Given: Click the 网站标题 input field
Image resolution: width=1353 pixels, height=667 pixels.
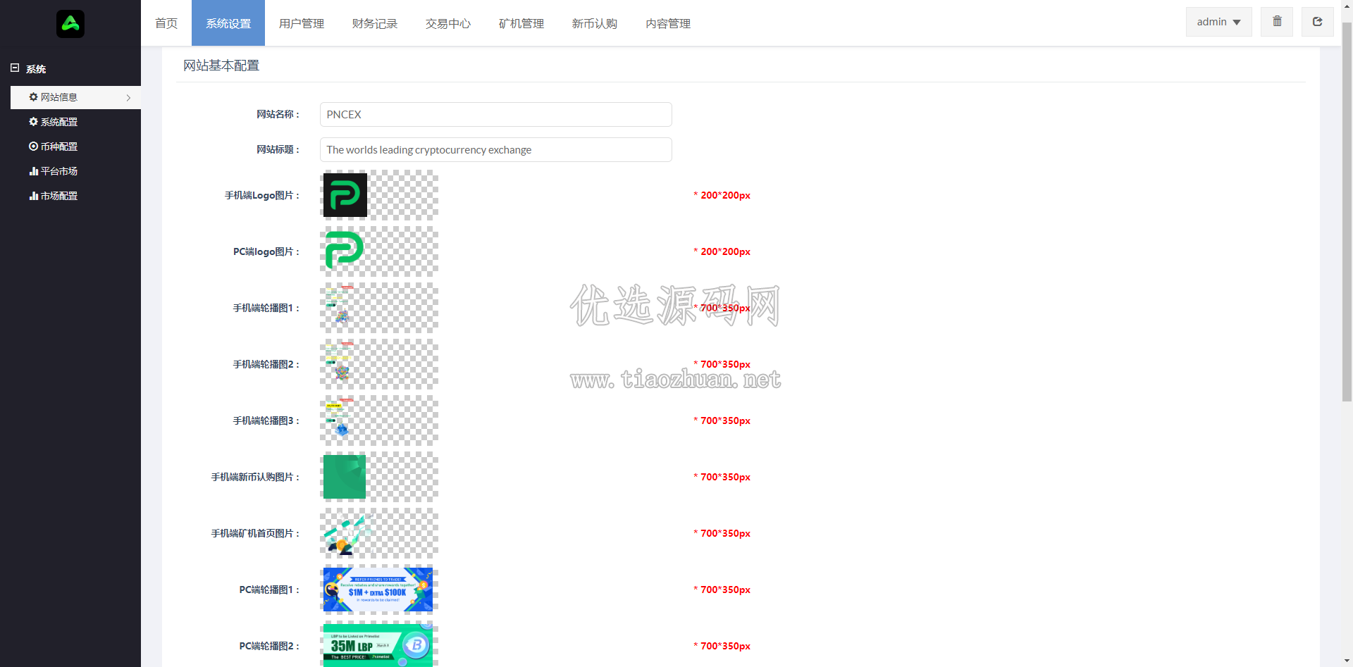Looking at the screenshot, I should [495, 149].
